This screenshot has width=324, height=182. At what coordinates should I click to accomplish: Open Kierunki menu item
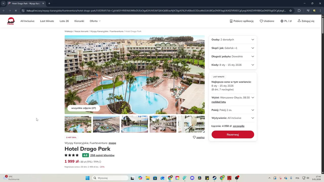point(79,21)
